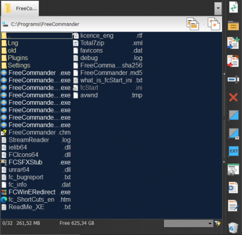Select the dimmed fcStart.ini file
This screenshot has height=235, width=242.
tap(108, 88)
